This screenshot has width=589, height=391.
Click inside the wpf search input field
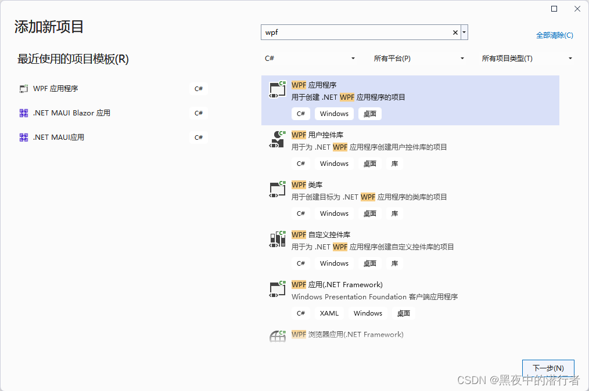click(349, 32)
